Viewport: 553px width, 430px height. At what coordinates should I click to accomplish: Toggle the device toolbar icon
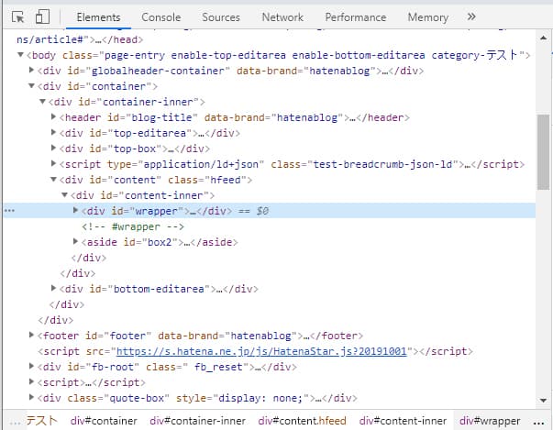coord(42,17)
